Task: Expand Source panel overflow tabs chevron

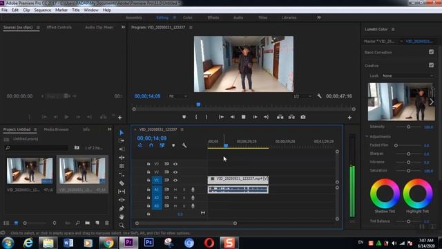Action: click(123, 28)
